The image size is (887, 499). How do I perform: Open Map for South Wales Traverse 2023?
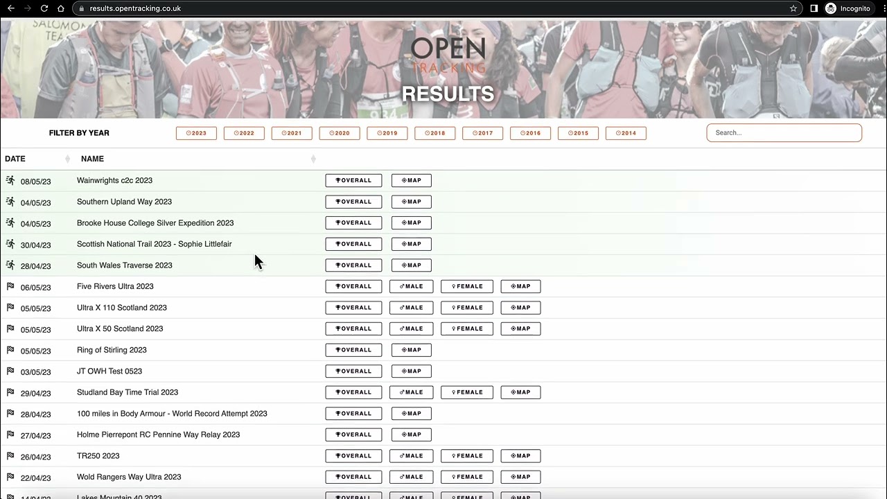[x=412, y=265]
